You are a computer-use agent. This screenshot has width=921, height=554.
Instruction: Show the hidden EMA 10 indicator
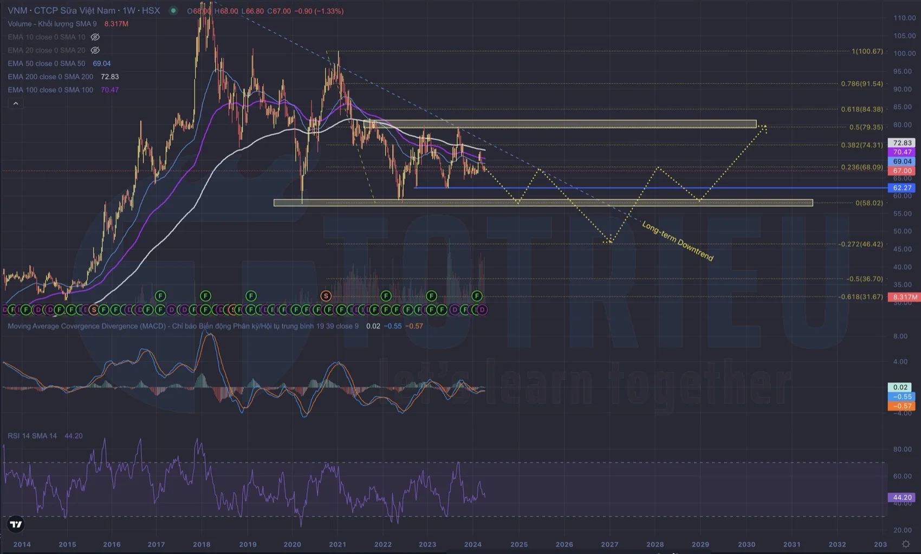pos(95,37)
